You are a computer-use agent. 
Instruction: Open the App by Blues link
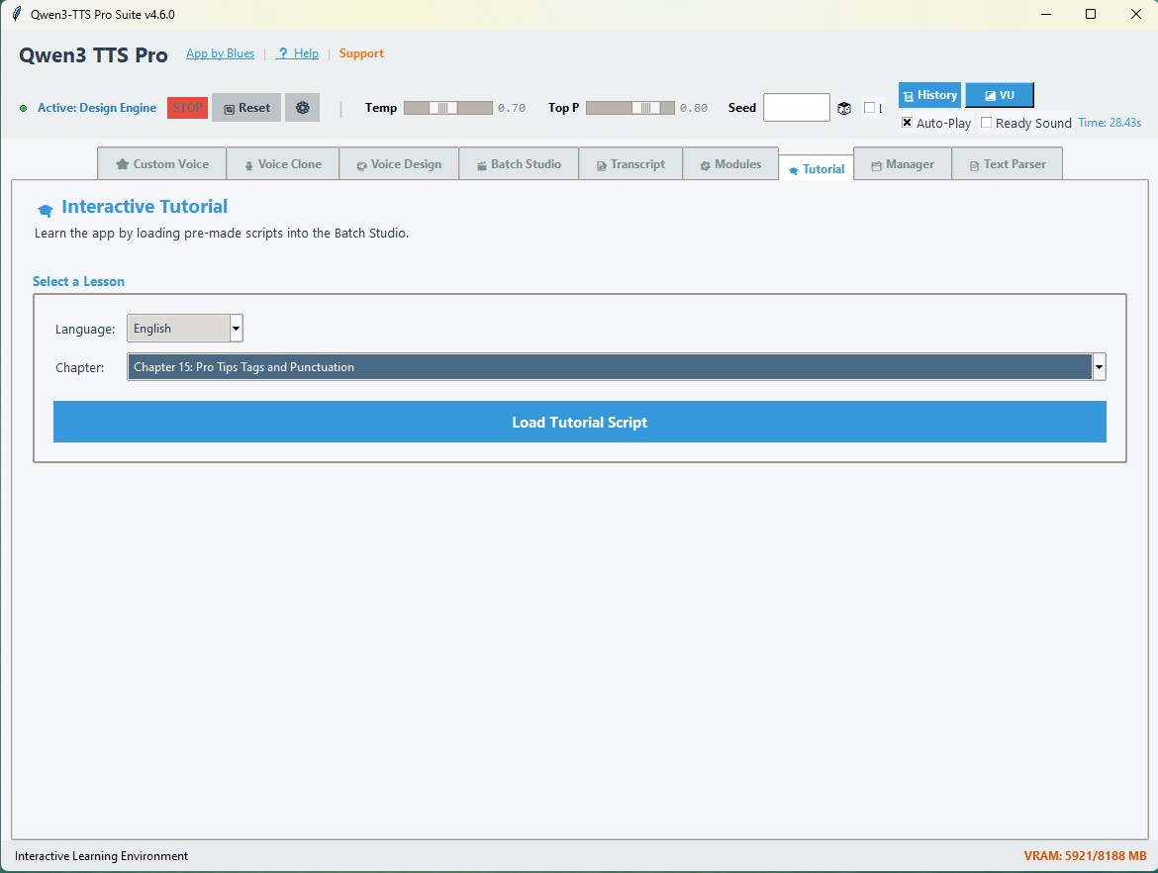(x=220, y=53)
